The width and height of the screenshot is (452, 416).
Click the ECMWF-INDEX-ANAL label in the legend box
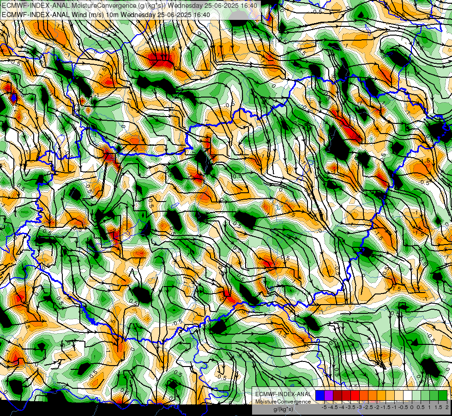pos(283,394)
